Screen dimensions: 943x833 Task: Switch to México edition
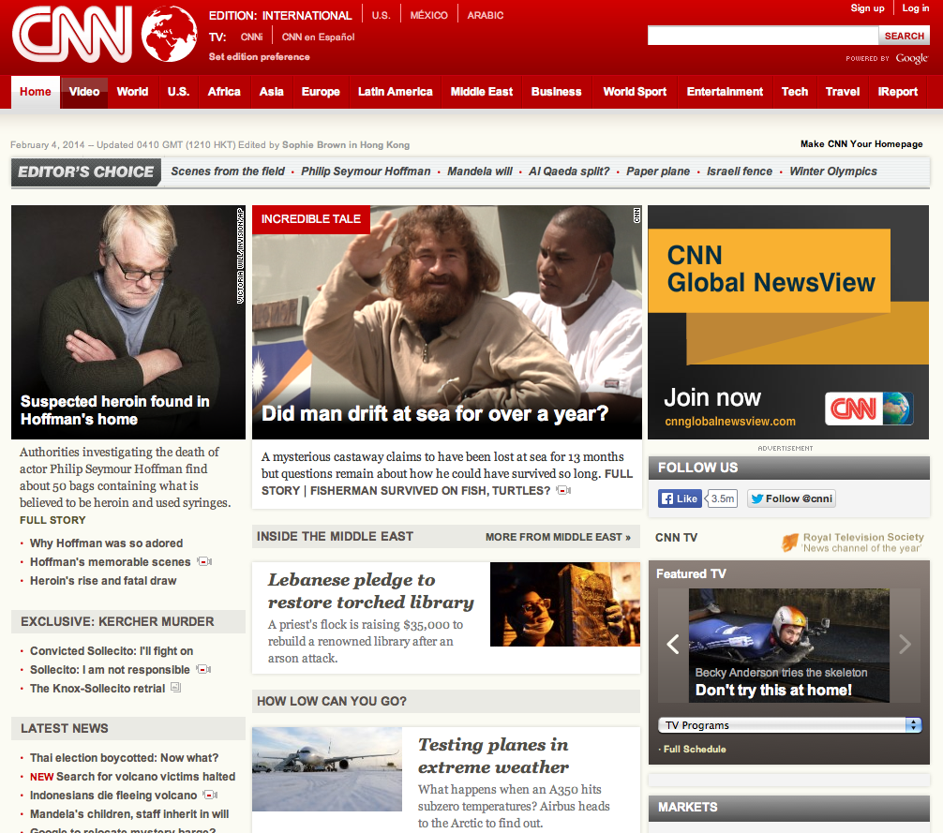pyautogui.click(x=428, y=16)
